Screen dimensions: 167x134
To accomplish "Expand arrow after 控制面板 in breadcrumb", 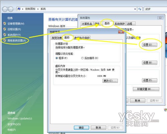I will [38, 9].
